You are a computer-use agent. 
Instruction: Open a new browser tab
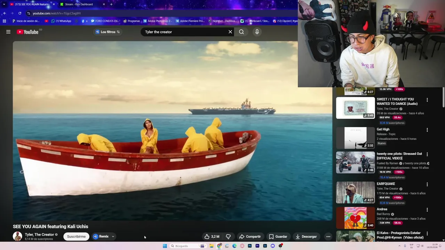pos(111,4)
